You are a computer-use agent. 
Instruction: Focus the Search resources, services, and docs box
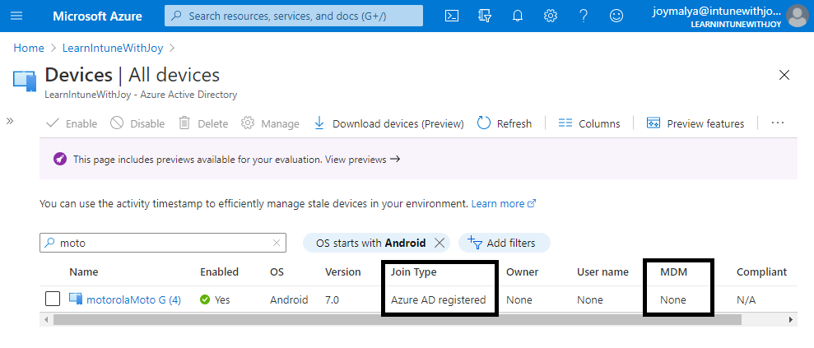(294, 16)
